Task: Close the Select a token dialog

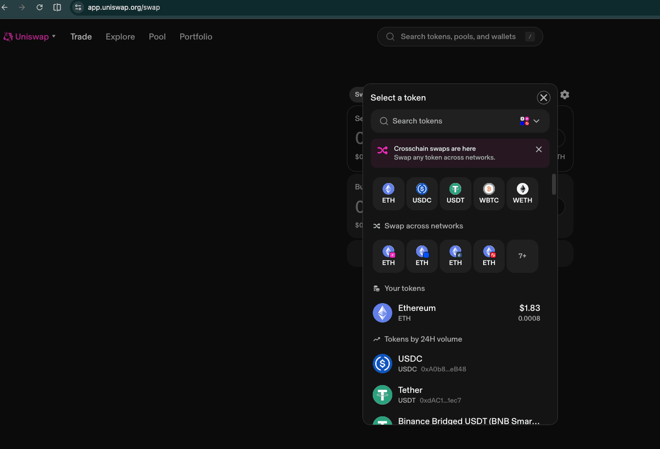Action: pyautogui.click(x=543, y=98)
